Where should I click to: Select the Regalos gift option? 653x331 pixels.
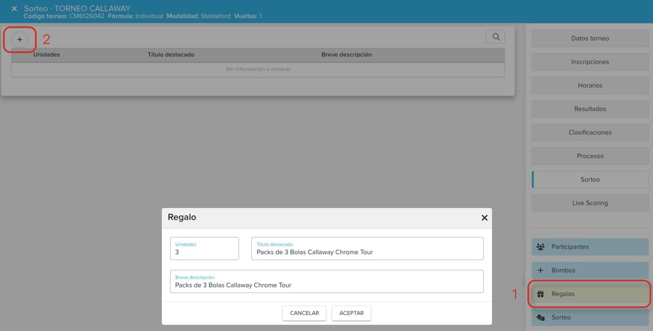point(590,294)
